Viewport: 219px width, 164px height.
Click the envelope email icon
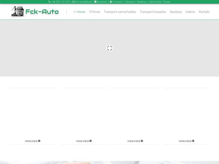(74, 2)
